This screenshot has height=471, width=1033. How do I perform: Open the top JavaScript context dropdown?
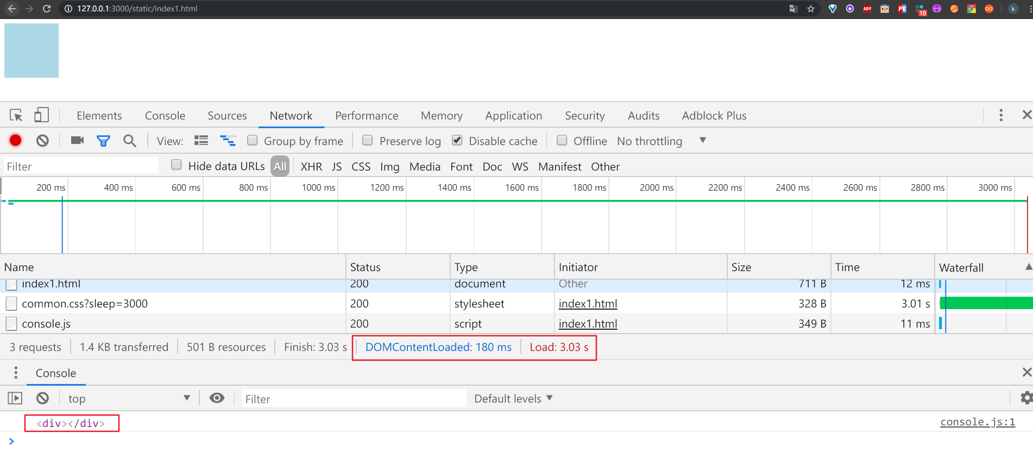[x=129, y=398]
